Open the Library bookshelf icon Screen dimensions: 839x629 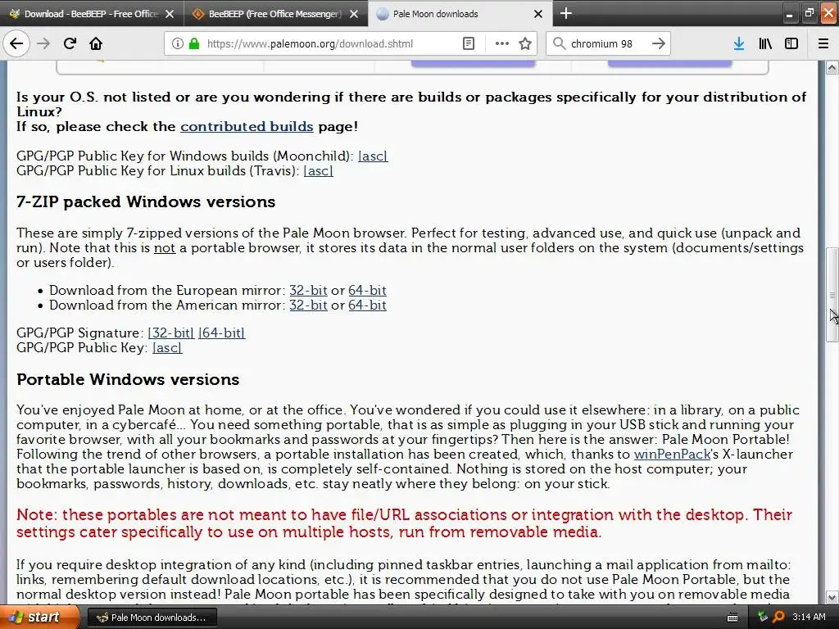[x=765, y=43]
